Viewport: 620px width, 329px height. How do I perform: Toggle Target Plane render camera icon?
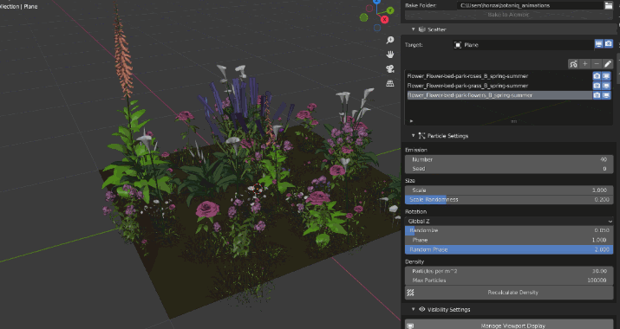tap(609, 44)
